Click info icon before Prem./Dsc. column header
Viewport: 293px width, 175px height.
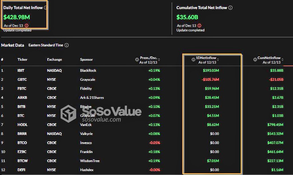[x=137, y=60]
